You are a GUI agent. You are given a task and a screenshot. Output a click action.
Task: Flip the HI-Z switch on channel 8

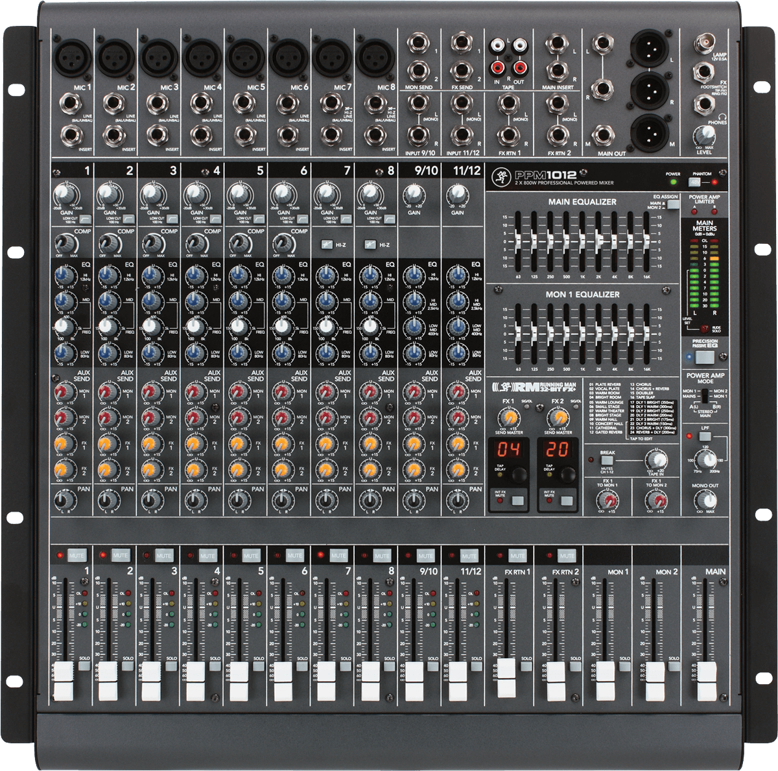371,244
